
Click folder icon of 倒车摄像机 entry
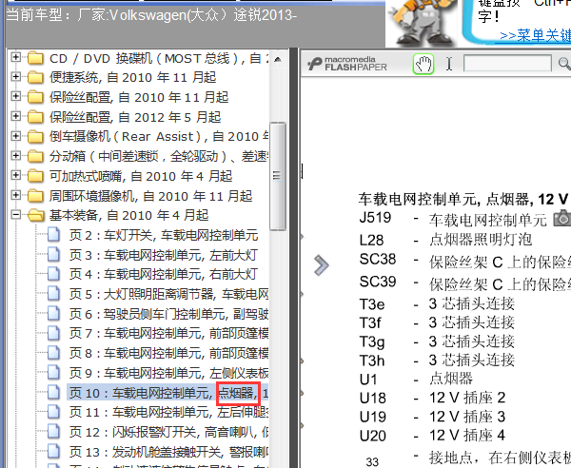[35, 136]
